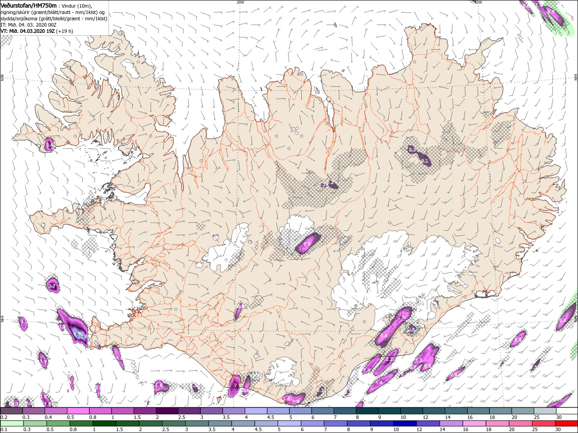
Task: Click the 'IT: Mið. 04. 03. 2020 00Z' line
Action: tap(28, 25)
